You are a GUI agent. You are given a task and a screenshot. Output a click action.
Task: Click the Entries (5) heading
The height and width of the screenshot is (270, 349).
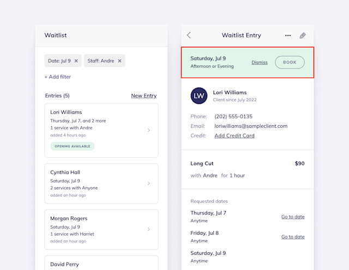click(x=57, y=96)
